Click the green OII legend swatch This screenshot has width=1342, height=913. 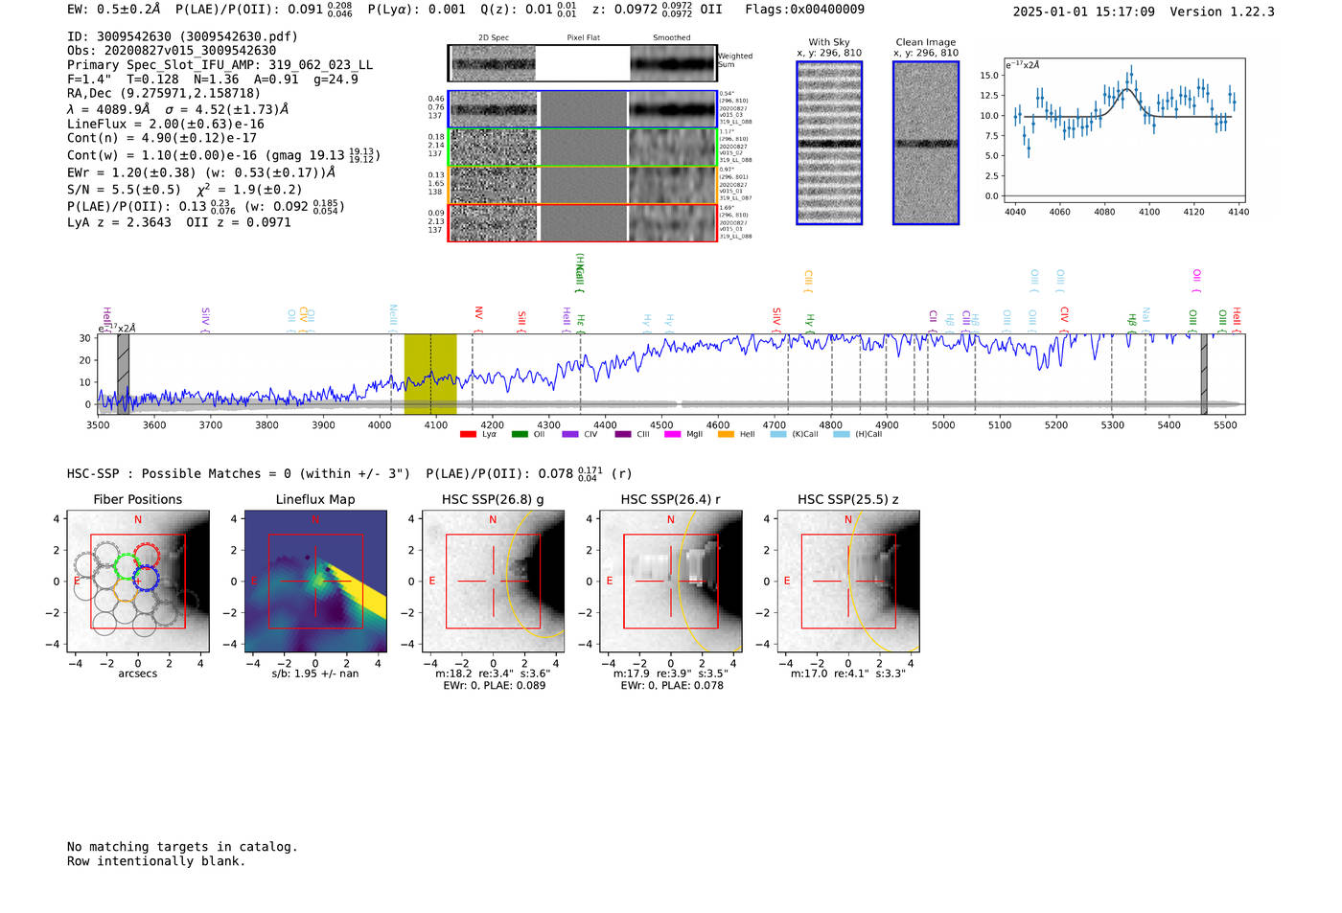click(x=520, y=435)
